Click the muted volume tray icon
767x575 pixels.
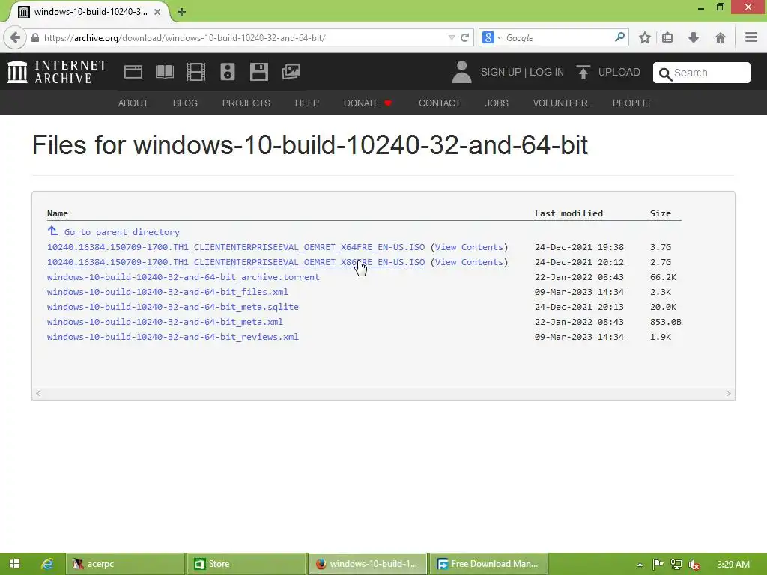pyautogui.click(x=694, y=565)
